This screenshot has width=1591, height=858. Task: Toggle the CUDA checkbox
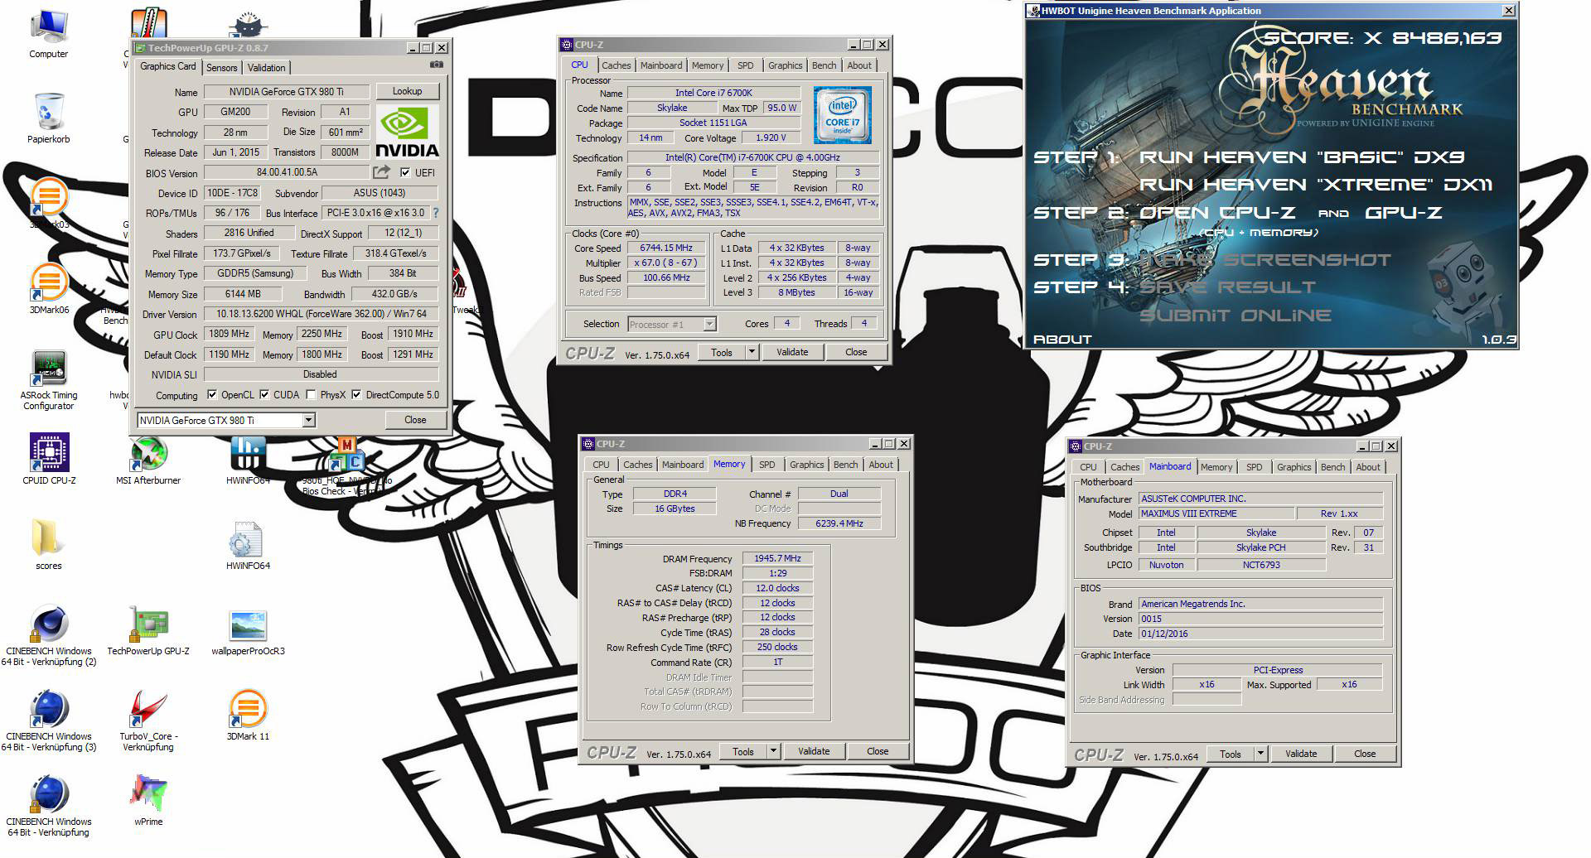pos(264,395)
